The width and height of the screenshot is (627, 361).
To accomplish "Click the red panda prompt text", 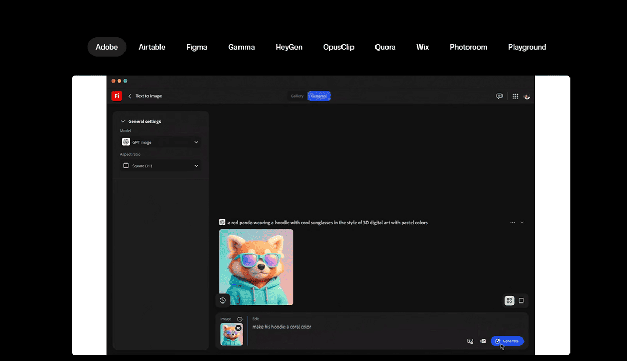I will pos(327,223).
